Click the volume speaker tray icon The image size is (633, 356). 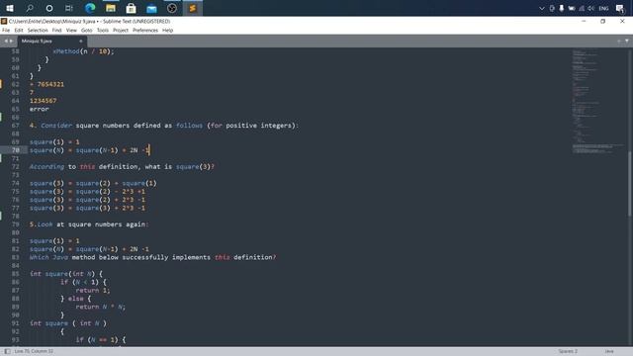[591, 8]
